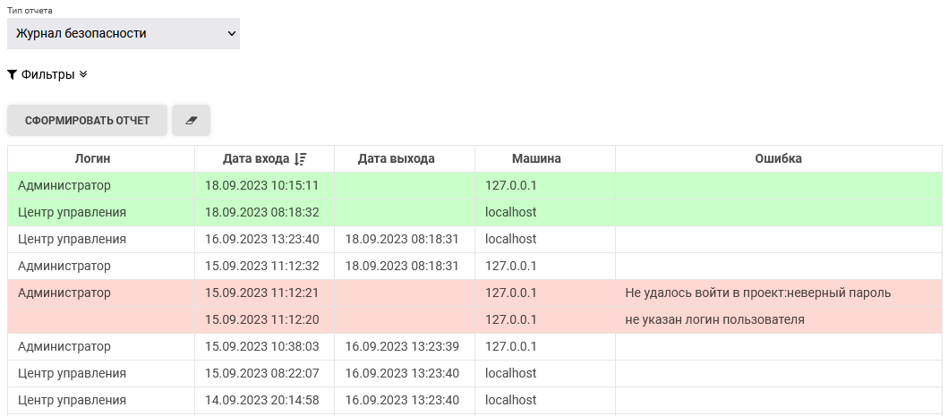Open the Журнал безопасности report type dropdown
Screen dimensions: 948x416
click(x=124, y=34)
